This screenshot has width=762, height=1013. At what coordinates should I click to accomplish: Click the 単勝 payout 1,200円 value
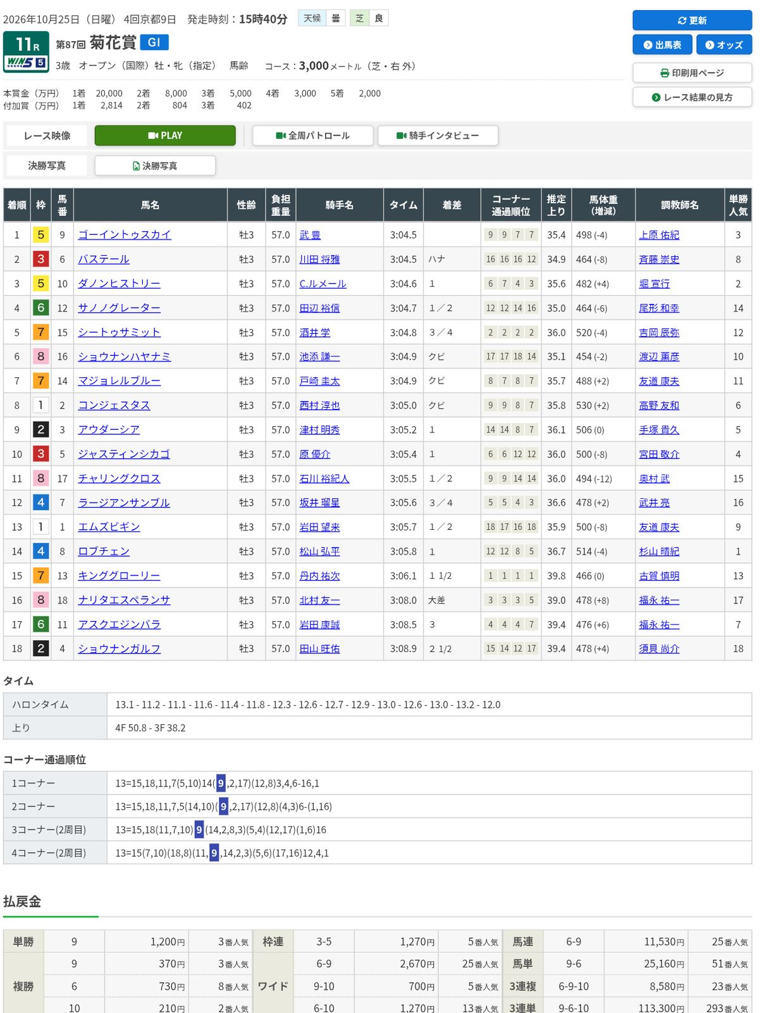click(x=168, y=942)
